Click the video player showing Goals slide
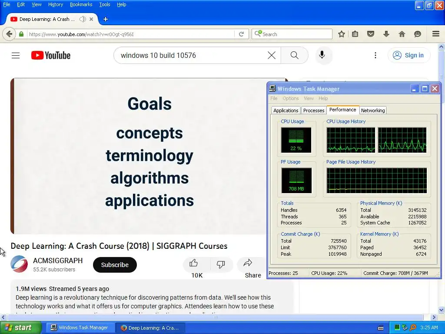 139,156
